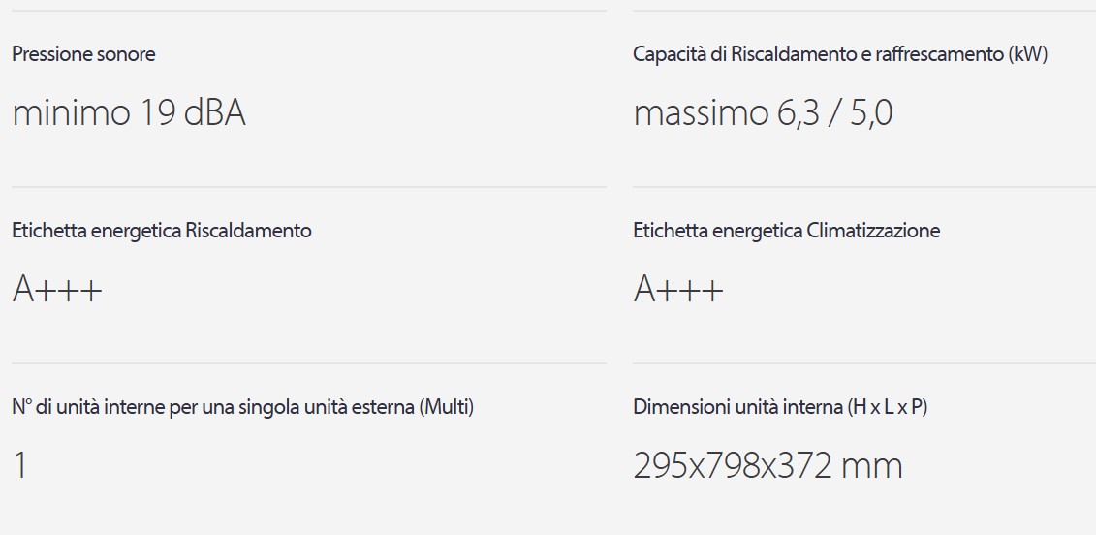Click the (H x L x P) text
The width and height of the screenshot is (1096, 535).
[887, 407]
